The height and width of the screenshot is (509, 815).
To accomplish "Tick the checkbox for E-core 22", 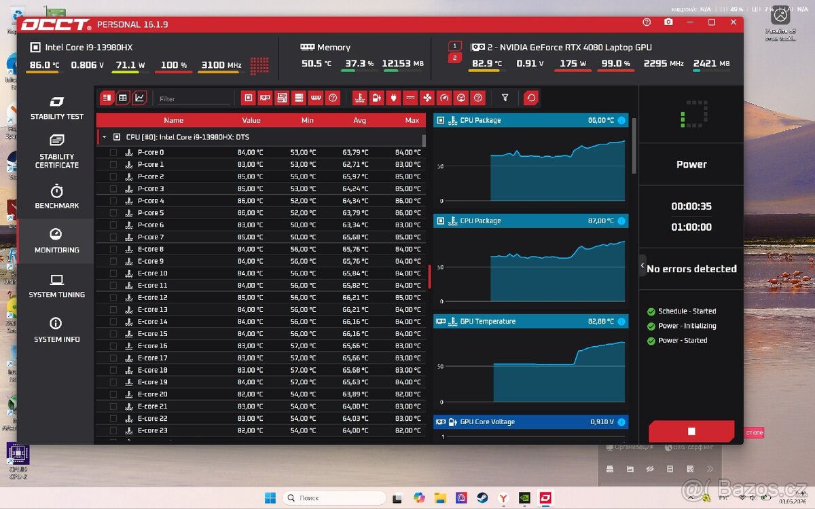I will click(x=113, y=419).
